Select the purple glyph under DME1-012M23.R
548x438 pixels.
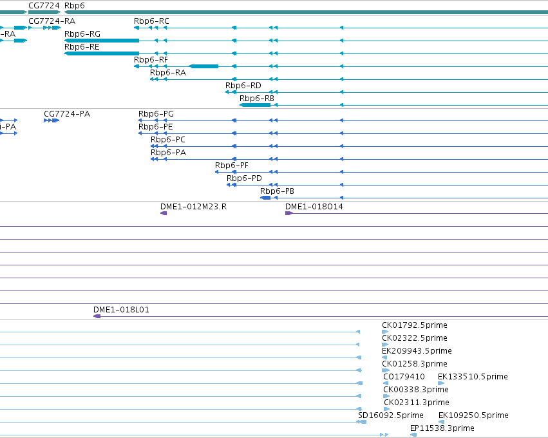coord(164,213)
